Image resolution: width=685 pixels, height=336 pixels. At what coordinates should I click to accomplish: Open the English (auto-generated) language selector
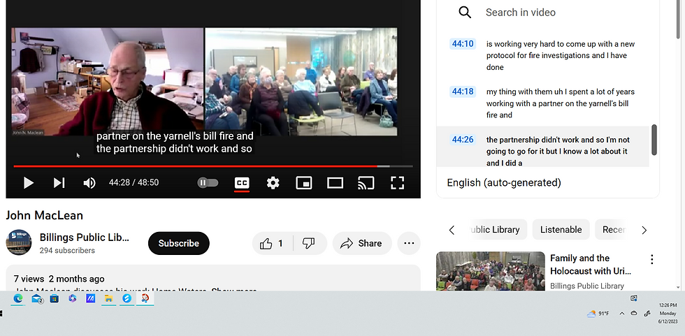point(504,182)
